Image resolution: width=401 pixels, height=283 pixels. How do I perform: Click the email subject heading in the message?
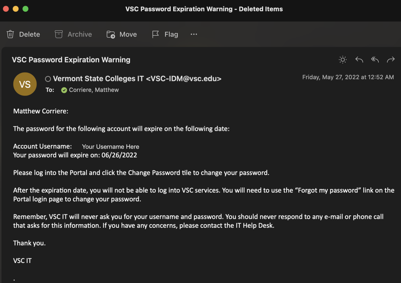click(x=71, y=60)
